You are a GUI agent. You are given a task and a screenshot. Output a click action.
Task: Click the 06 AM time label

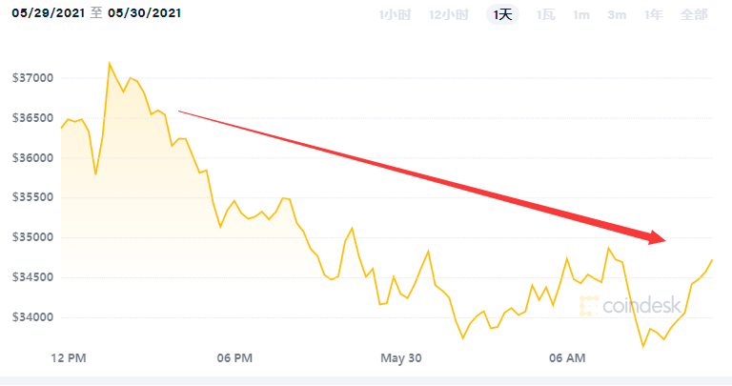(x=568, y=358)
